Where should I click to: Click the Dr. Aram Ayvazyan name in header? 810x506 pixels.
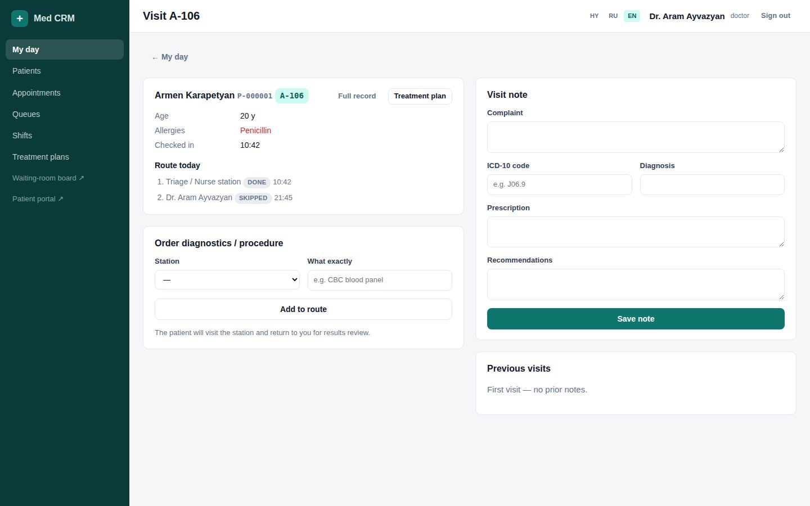point(687,16)
